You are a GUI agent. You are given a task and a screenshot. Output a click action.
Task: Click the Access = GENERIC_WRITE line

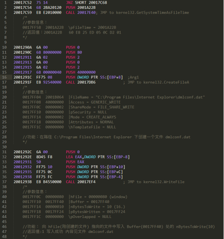click(95, 102)
